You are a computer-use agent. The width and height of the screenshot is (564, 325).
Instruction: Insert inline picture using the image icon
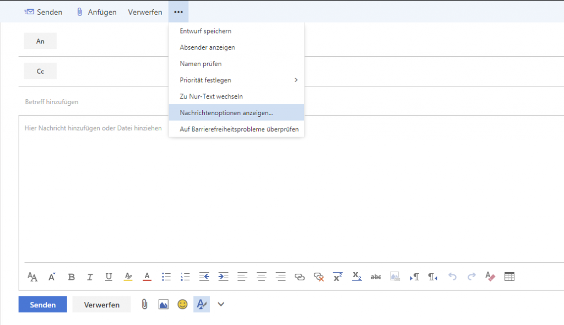[164, 304]
